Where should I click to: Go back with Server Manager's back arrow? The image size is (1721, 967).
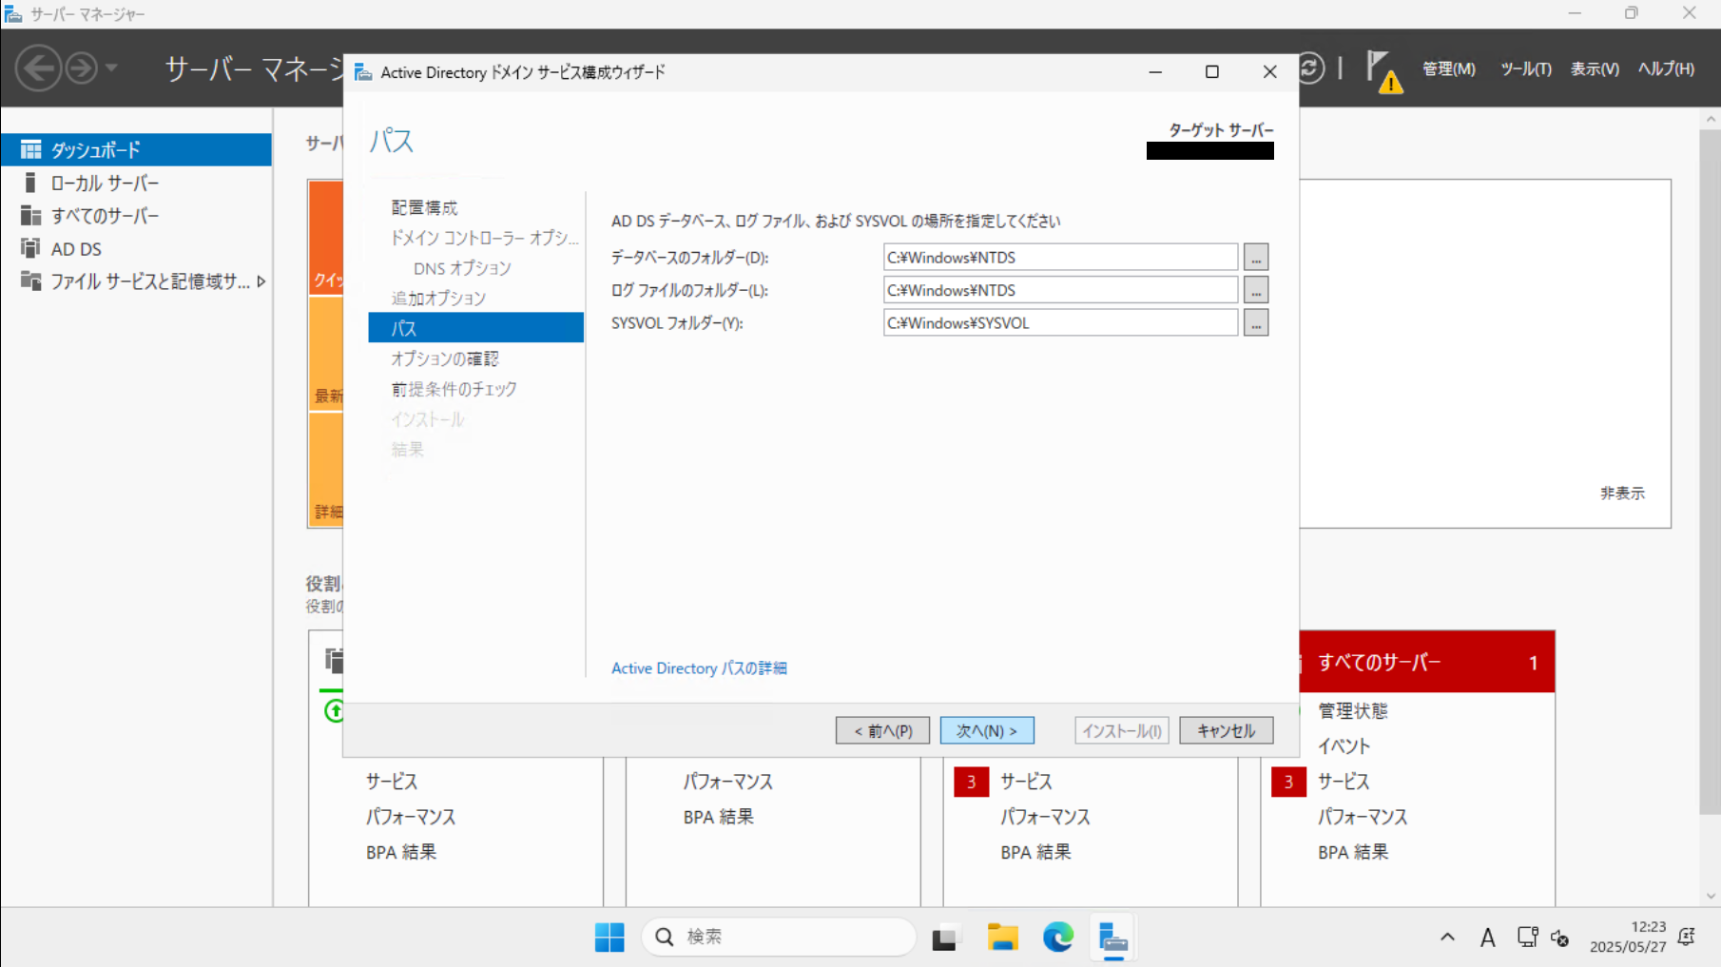[x=39, y=68]
